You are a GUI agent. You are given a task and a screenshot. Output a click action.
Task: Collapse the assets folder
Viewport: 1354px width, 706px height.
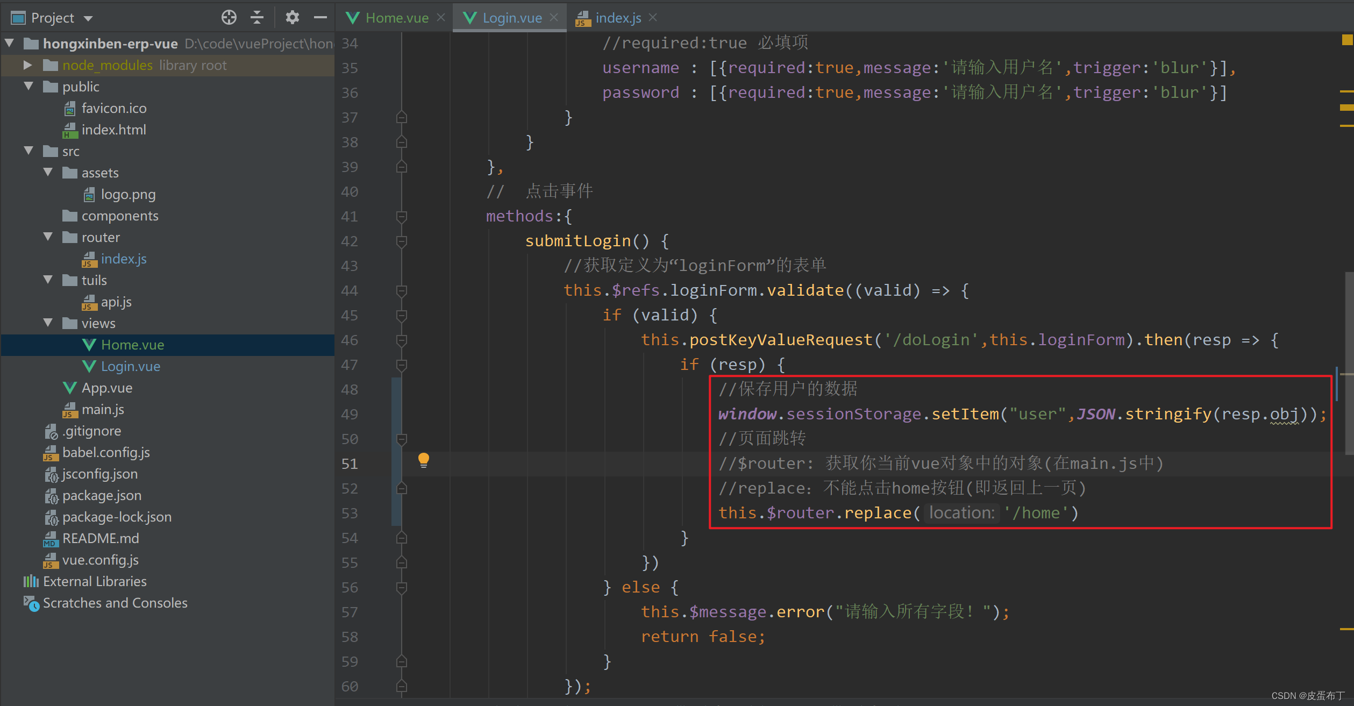pyautogui.click(x=48, y=172)
